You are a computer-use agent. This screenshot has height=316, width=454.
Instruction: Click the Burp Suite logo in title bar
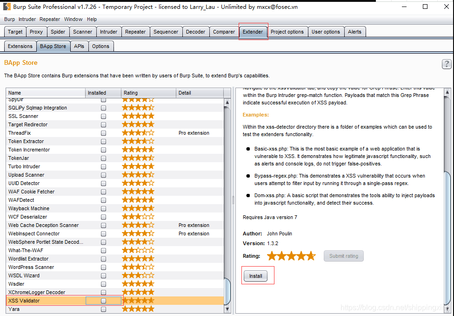tap(7, 7)
